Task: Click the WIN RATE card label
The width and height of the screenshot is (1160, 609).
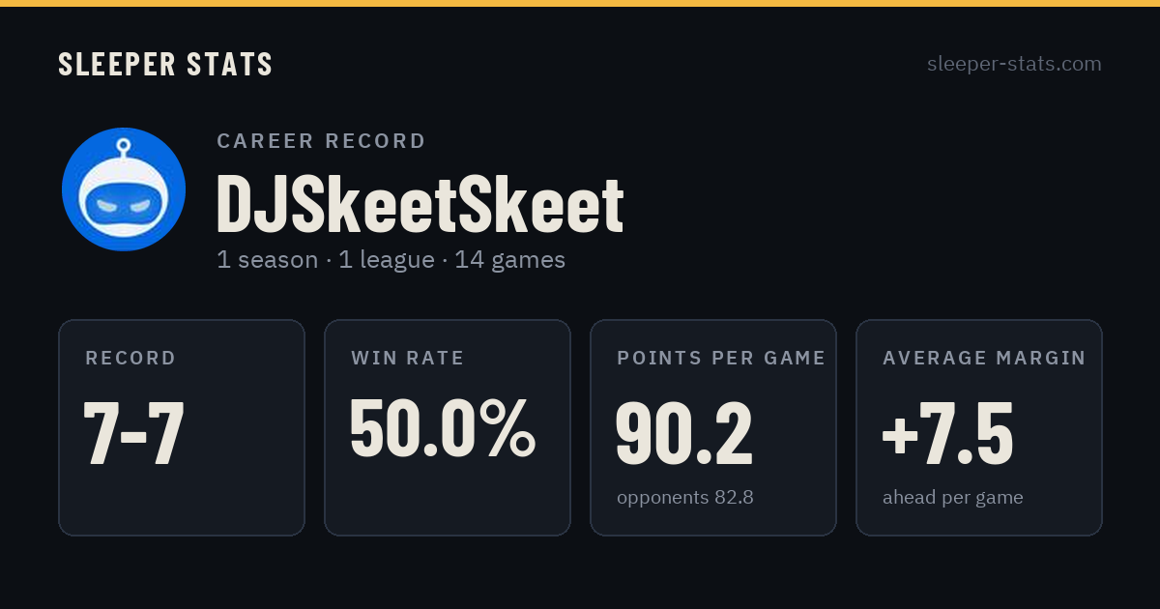Action: tap(408, 359)
